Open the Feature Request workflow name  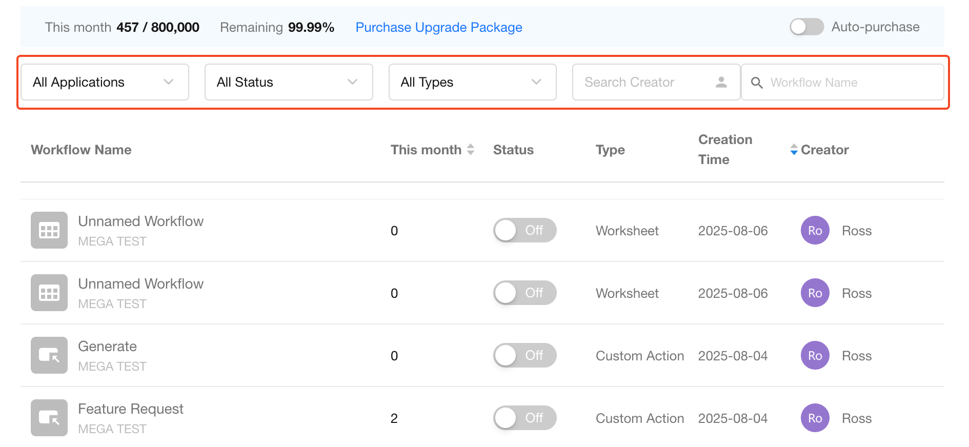[x=131, y=409]
